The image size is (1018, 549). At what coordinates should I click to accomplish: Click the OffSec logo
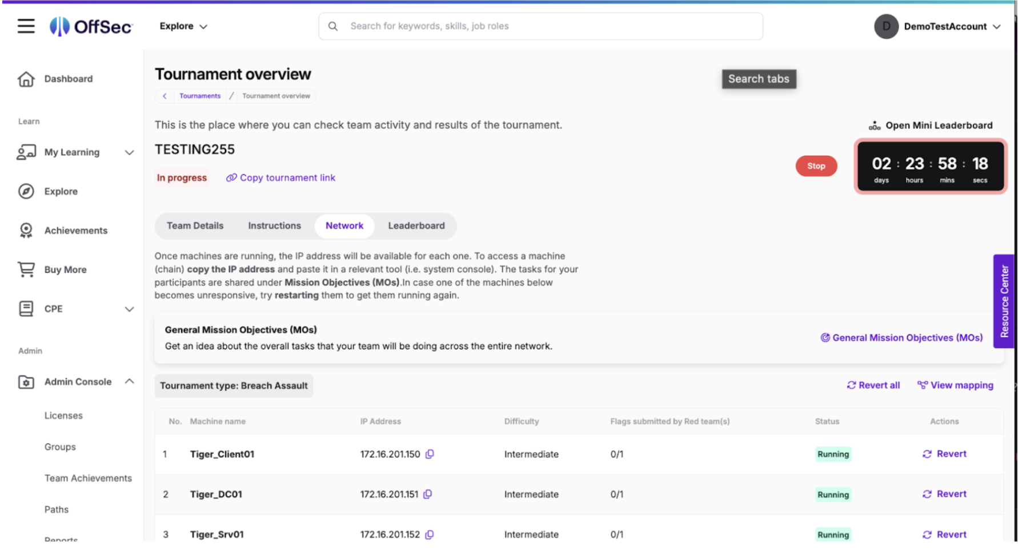[91, 26]
